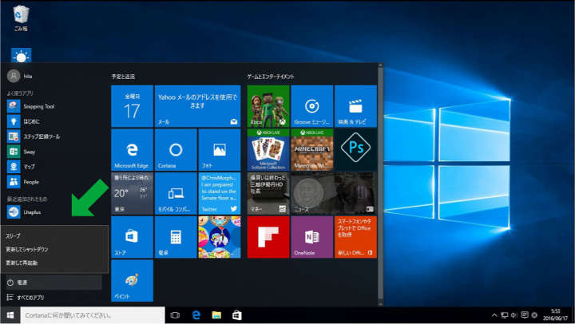Open the Xbox tile
The image size is (575, 324).
(268, 106)
